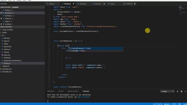Open package.json in file tree
187x105 pixels.
(7, 69)
